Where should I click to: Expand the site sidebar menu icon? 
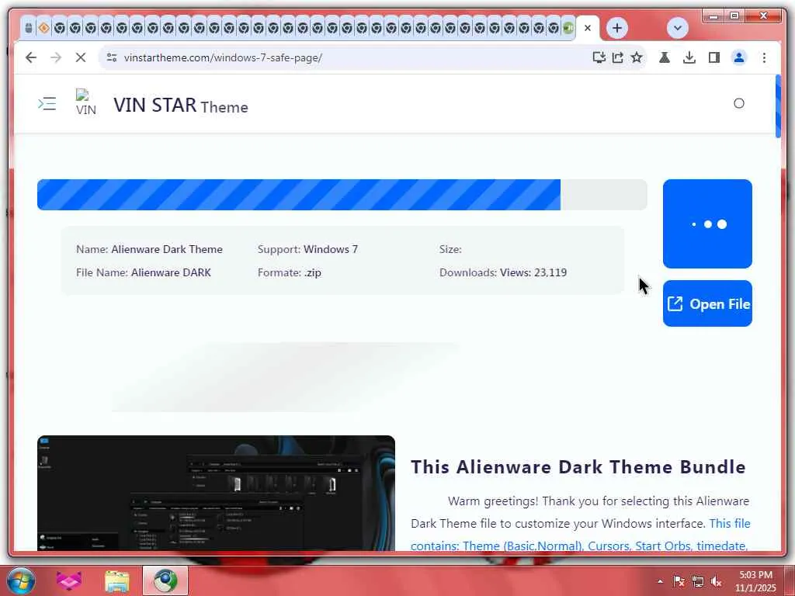[x=47, y=104]
